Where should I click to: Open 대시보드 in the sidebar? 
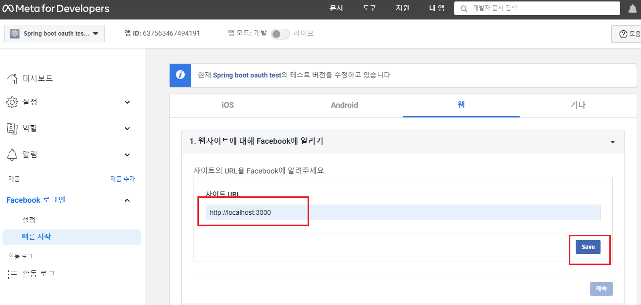[38, 78]
